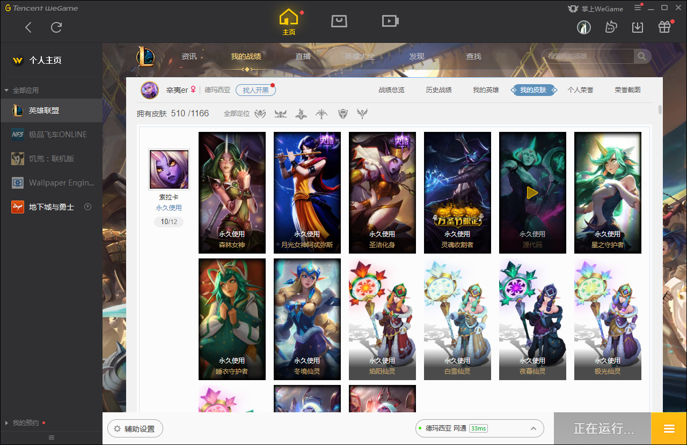Open the Home (主页) section
The width and height of the screenshot is (687, 445).
tap(289, 22)
